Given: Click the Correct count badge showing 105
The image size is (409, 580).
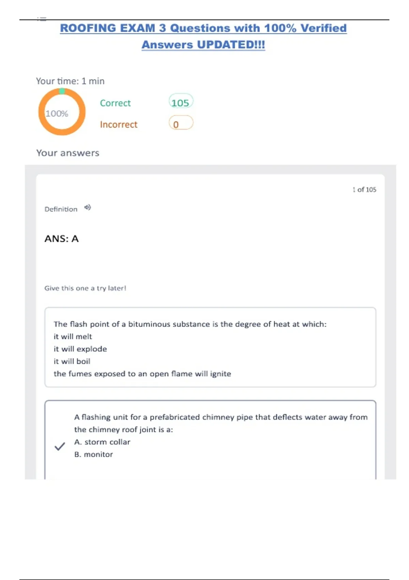Looking at the screenshot, I should click(181, 102).
